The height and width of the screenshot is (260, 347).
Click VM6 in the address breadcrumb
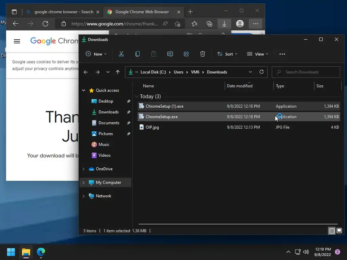coord(195,72)
